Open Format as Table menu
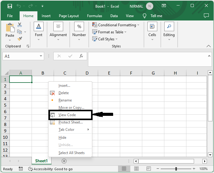 pos(109,32)
